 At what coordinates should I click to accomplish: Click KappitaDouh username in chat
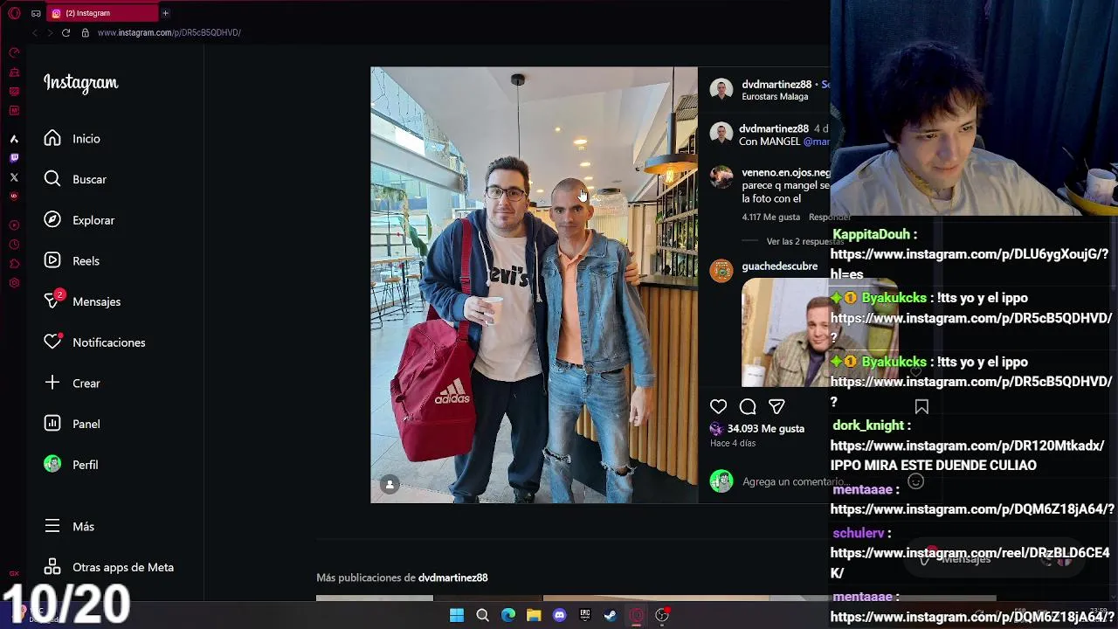coord(871,234)
